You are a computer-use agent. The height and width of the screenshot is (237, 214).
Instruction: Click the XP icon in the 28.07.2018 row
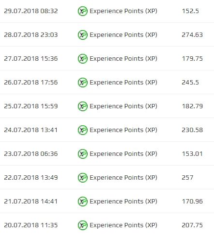pos(83,35)
